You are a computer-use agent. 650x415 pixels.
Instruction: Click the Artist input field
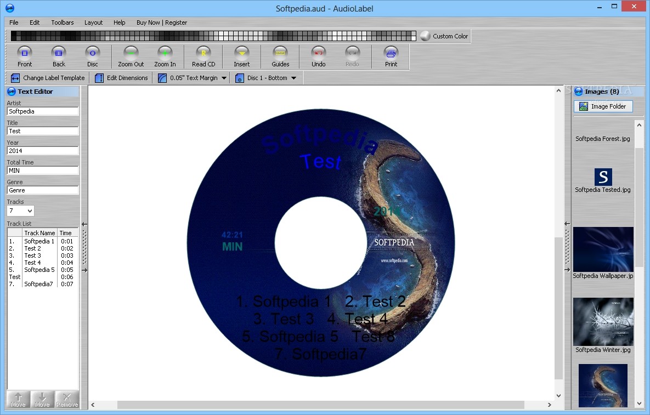43,111
